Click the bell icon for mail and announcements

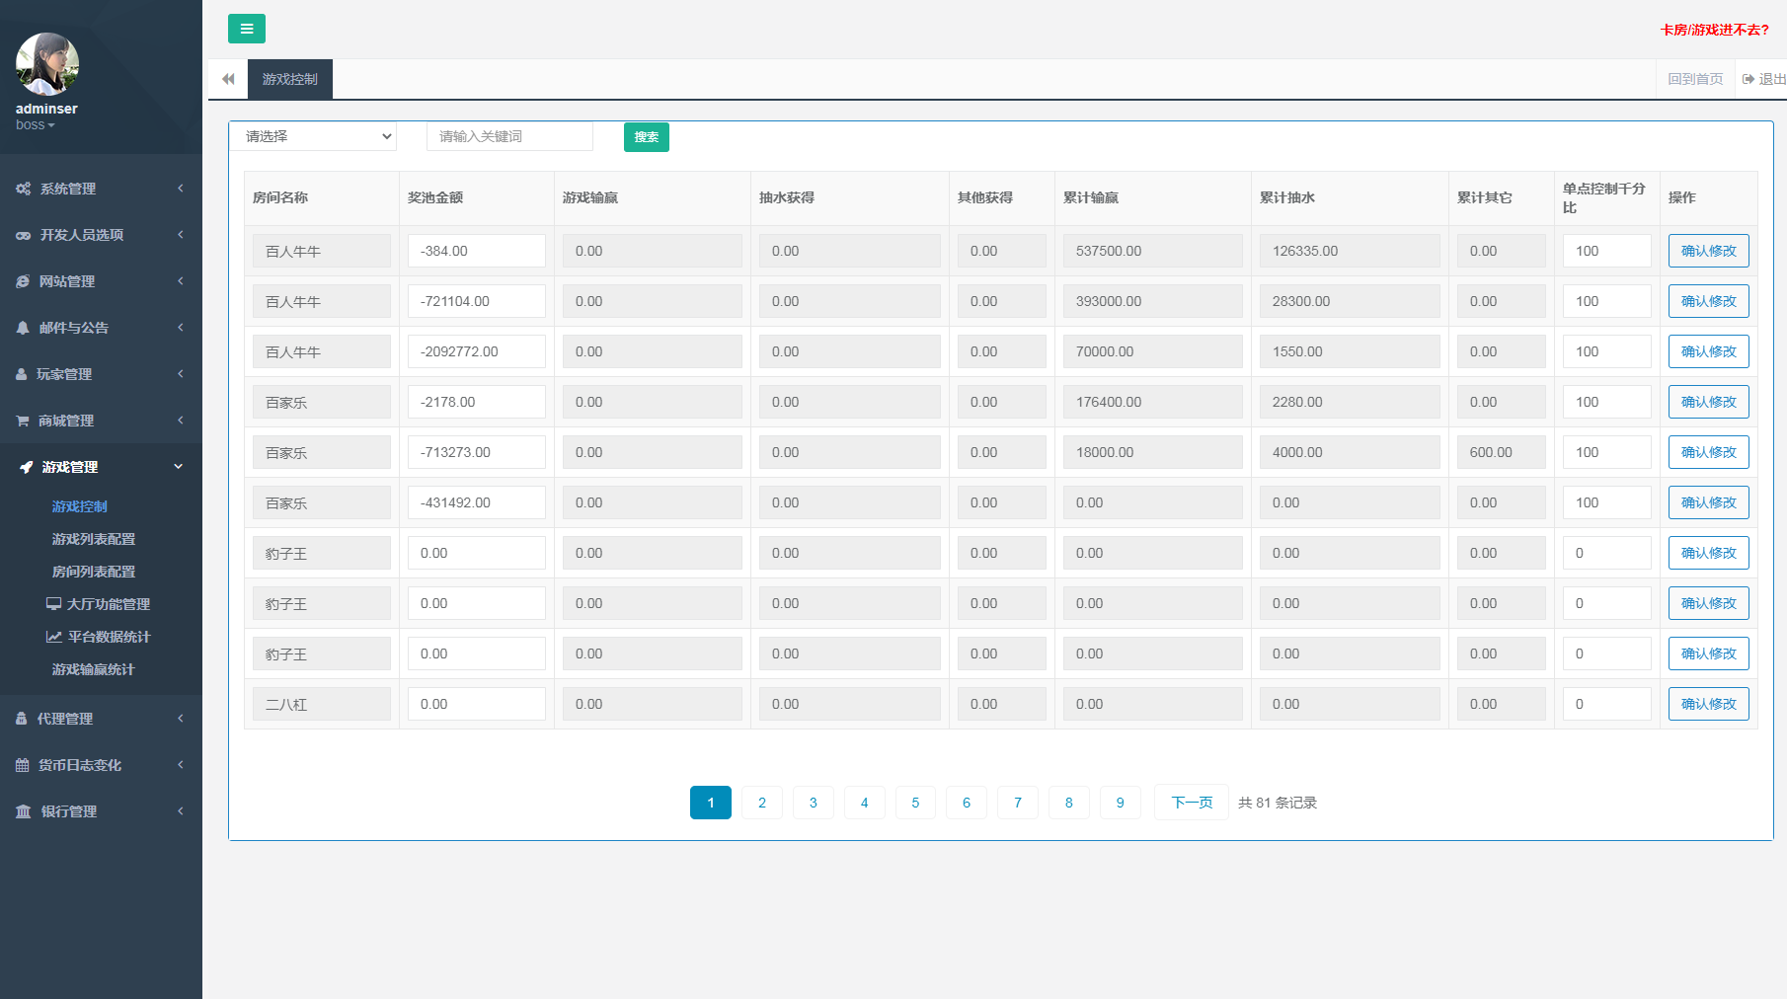pyautogui.click(x=23, y=328)
